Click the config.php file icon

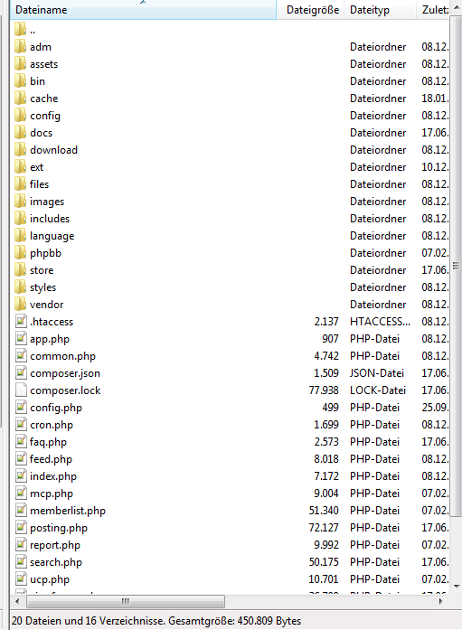pyautogui.click(x=21, y=408)
